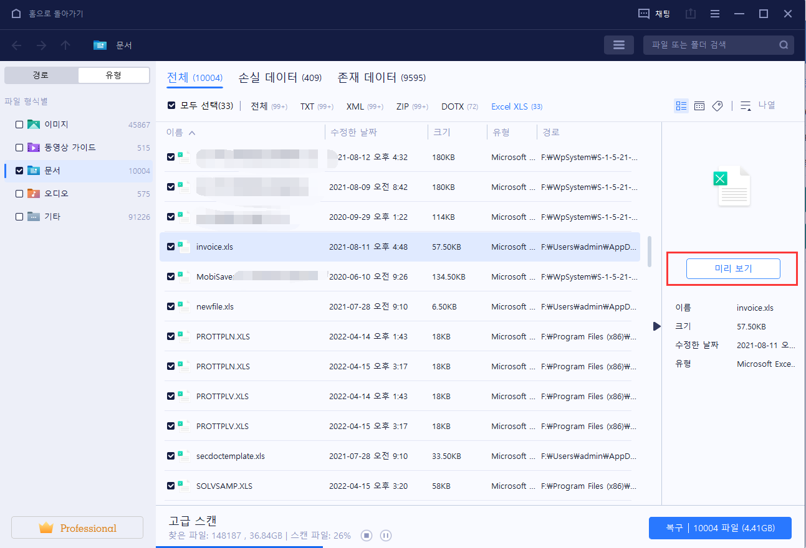Open the 나열 sort dropdown
The width and height of the screenshot is (806, 548).
[757, 106]
